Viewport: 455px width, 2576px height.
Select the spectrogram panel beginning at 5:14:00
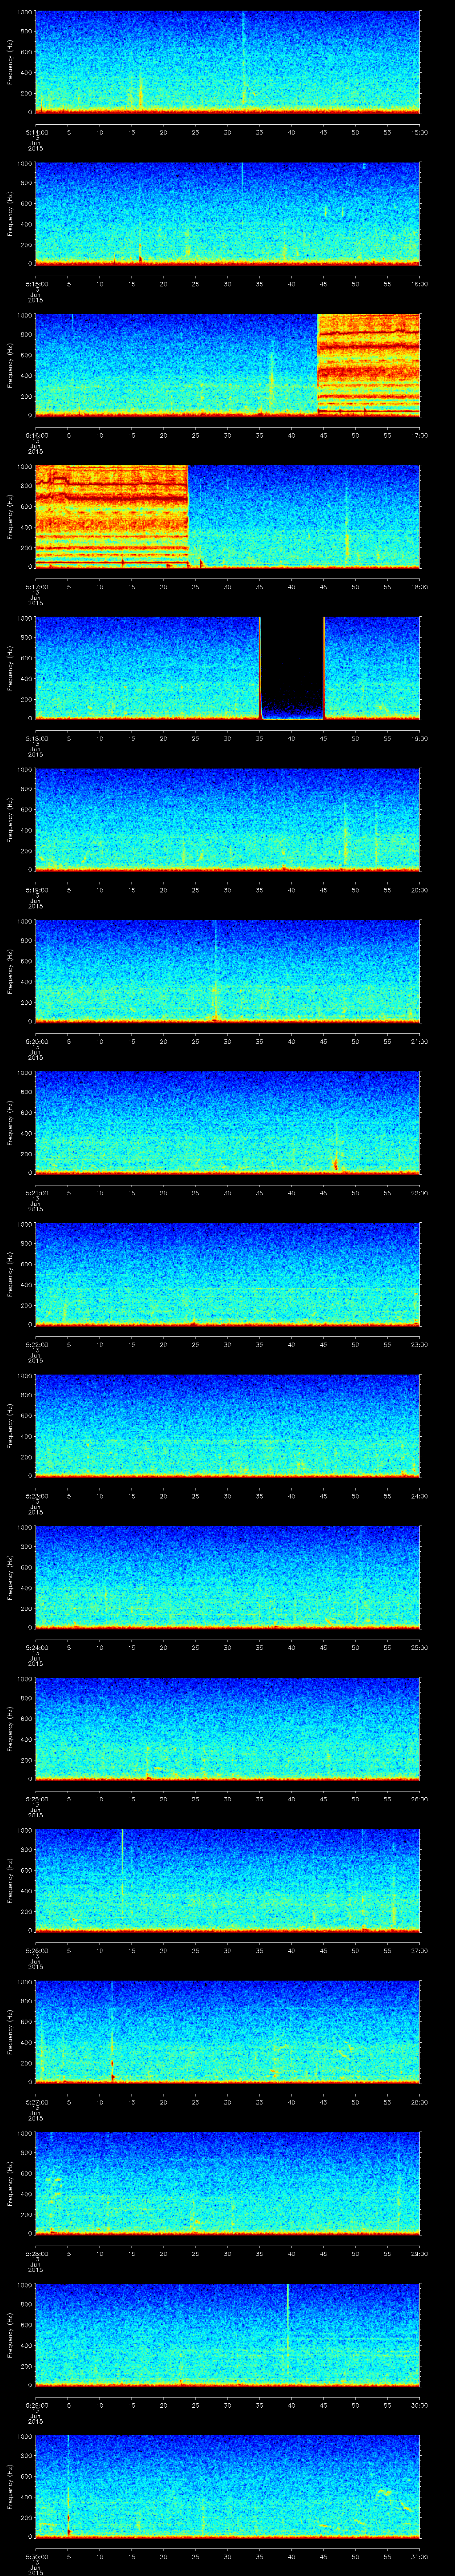coord(227,62)
